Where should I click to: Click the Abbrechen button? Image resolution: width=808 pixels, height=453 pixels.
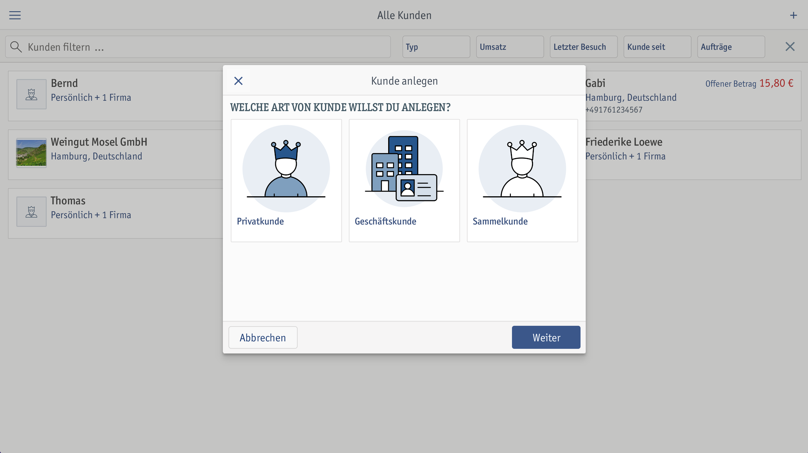(x=263, y=337)
